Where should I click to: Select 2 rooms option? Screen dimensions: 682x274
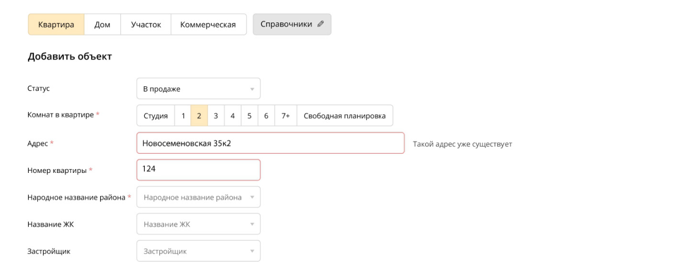199,116
